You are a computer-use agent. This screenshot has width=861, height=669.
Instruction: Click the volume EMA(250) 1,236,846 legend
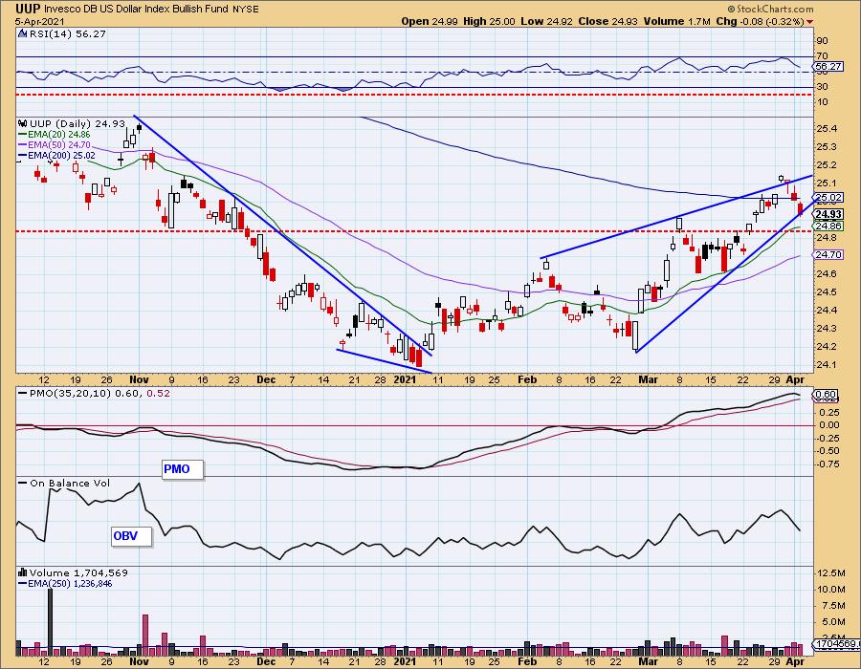65,584
